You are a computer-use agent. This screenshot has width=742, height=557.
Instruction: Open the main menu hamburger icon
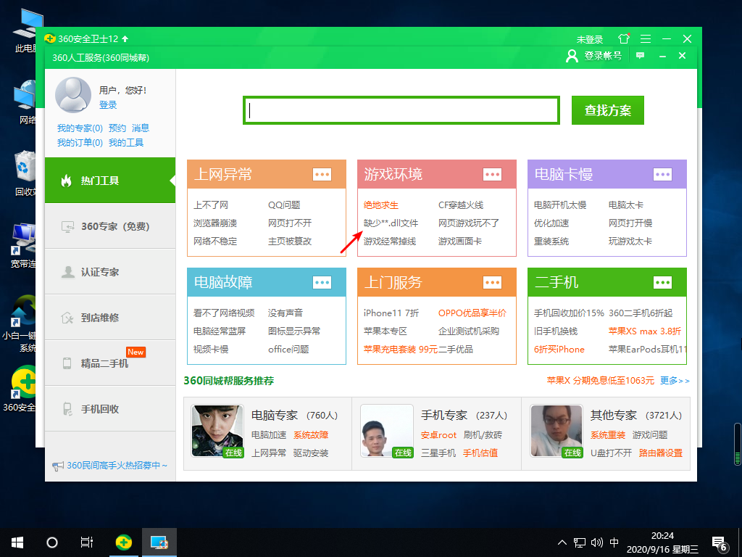(645, 38)
